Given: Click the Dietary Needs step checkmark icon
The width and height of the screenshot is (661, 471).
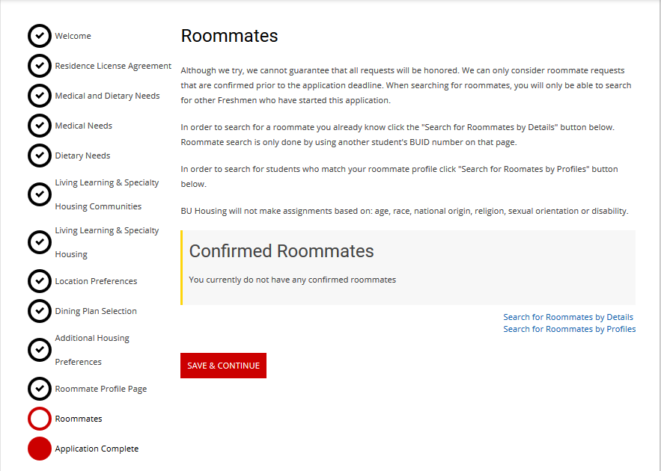Looking at the screenshot, I should tap(40, 156).
